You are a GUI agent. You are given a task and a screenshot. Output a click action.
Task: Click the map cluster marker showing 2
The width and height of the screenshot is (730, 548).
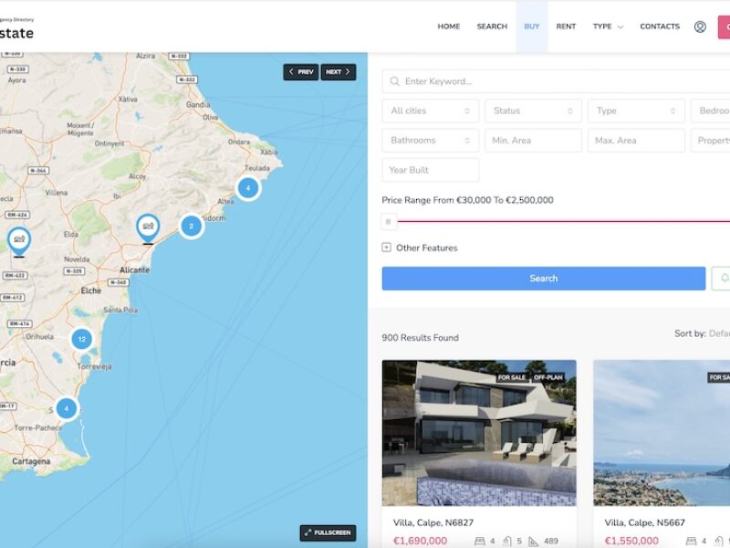[191, 226]
